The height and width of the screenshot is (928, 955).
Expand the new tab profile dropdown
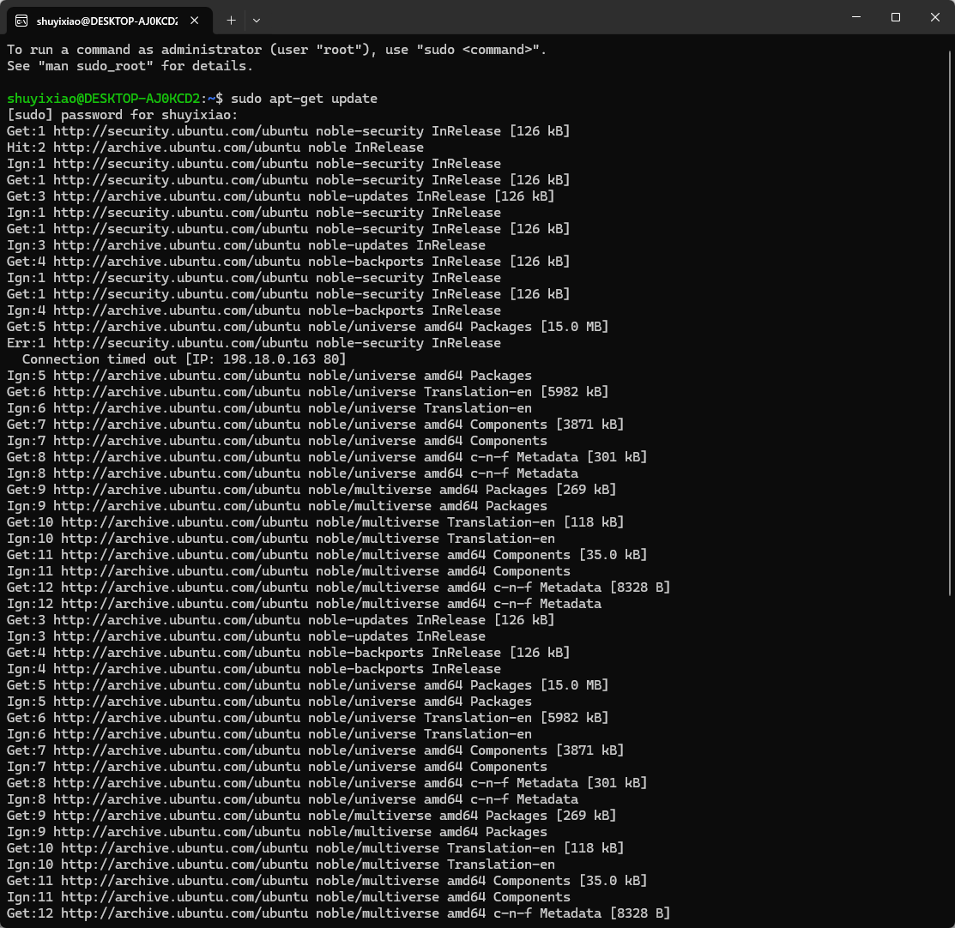[257, 21]
